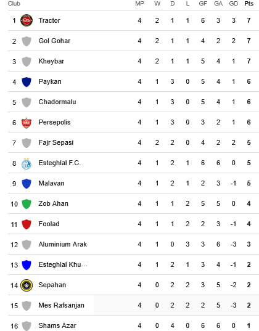Click the Shams Azar team name
This screenshot has width=259, height=331.
pyautogui.click(x=57, y=325)
